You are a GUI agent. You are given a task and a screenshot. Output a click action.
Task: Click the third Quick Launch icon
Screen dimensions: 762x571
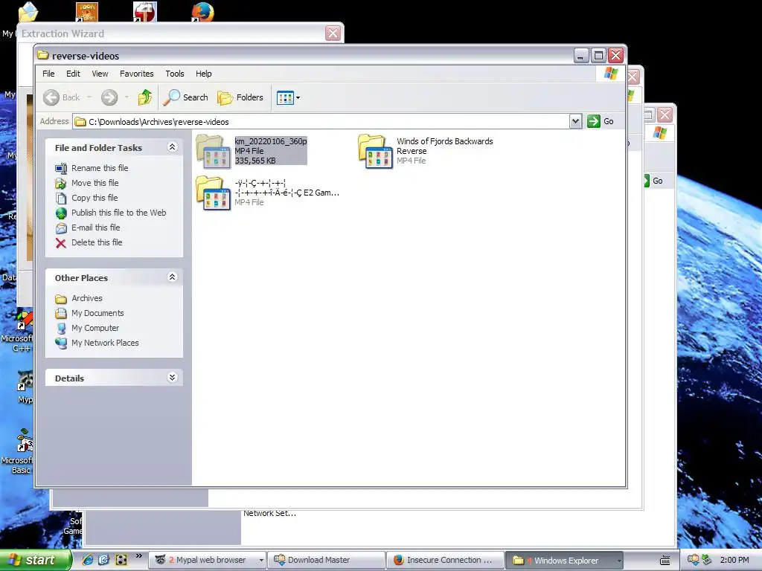pos(121,560)
